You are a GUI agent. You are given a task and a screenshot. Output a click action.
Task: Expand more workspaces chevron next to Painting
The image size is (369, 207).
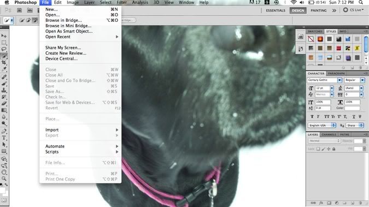pyautogui.click(x=334, y=10)
